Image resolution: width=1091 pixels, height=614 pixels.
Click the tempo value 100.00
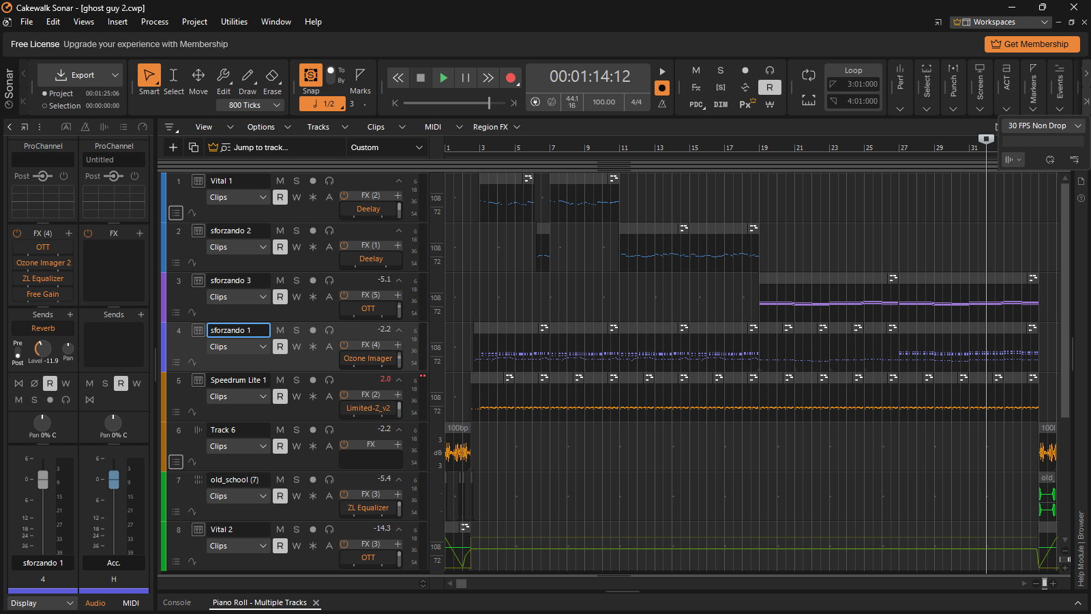(x=603, y=102)
